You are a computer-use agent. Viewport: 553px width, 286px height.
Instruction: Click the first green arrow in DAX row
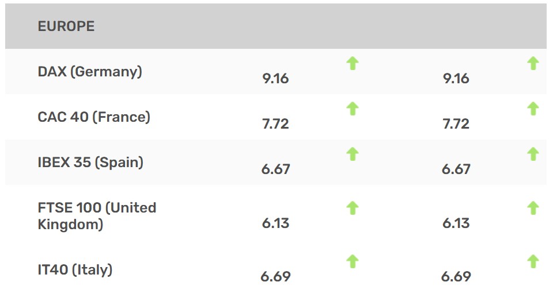coord(353,64)
